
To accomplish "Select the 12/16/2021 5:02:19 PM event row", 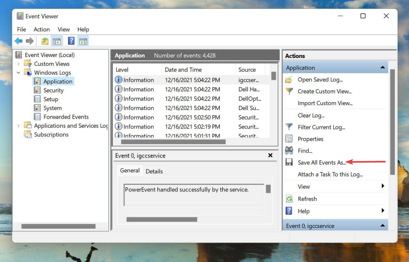I will 191,126.
